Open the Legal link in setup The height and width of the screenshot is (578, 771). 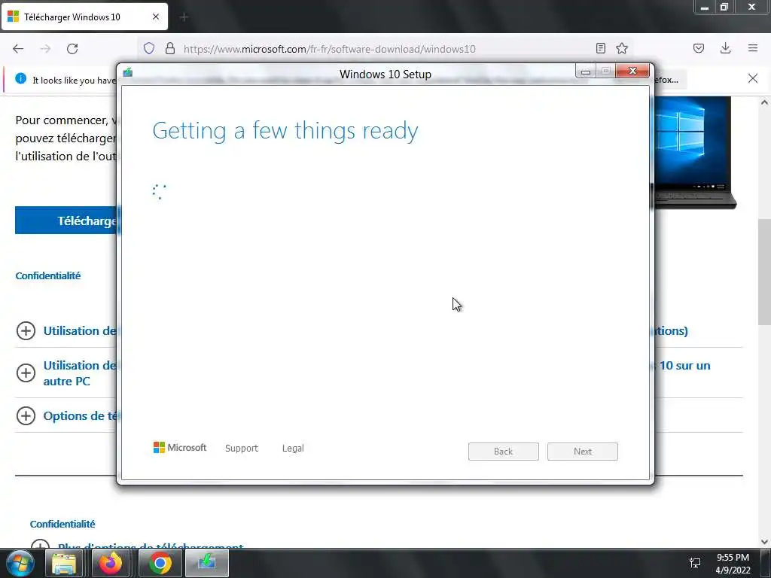293,449
